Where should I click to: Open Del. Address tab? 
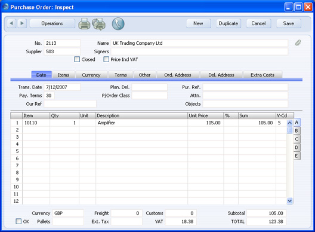coord(221,75)
